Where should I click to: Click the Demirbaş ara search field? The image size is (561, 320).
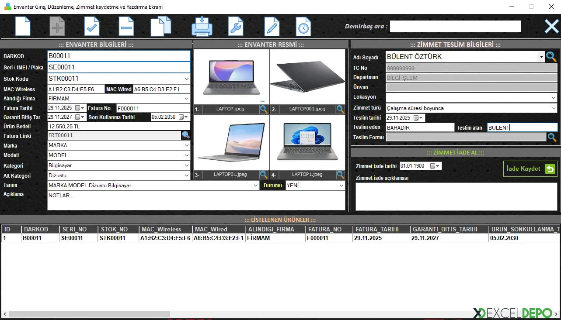(455, 27)
